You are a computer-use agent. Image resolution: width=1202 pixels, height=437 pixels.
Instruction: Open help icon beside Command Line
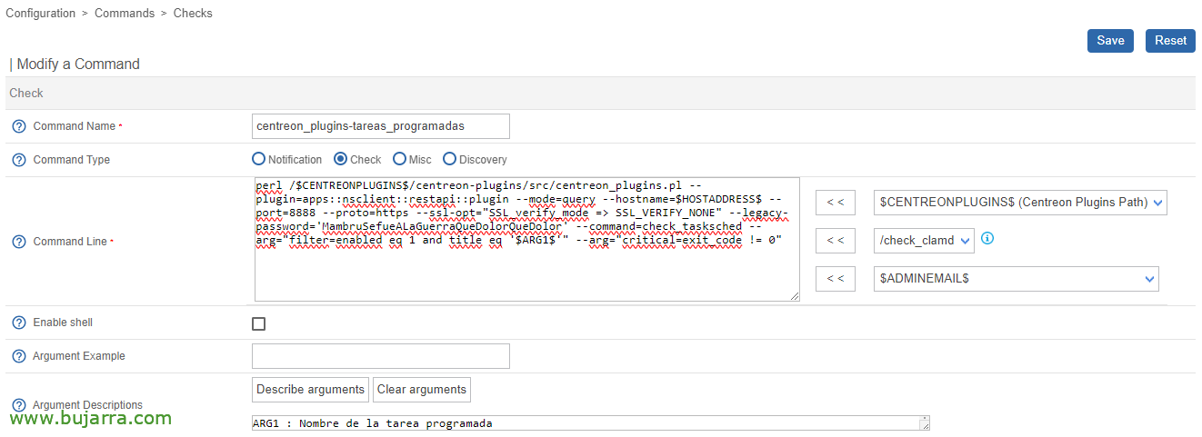coord(18,242)
